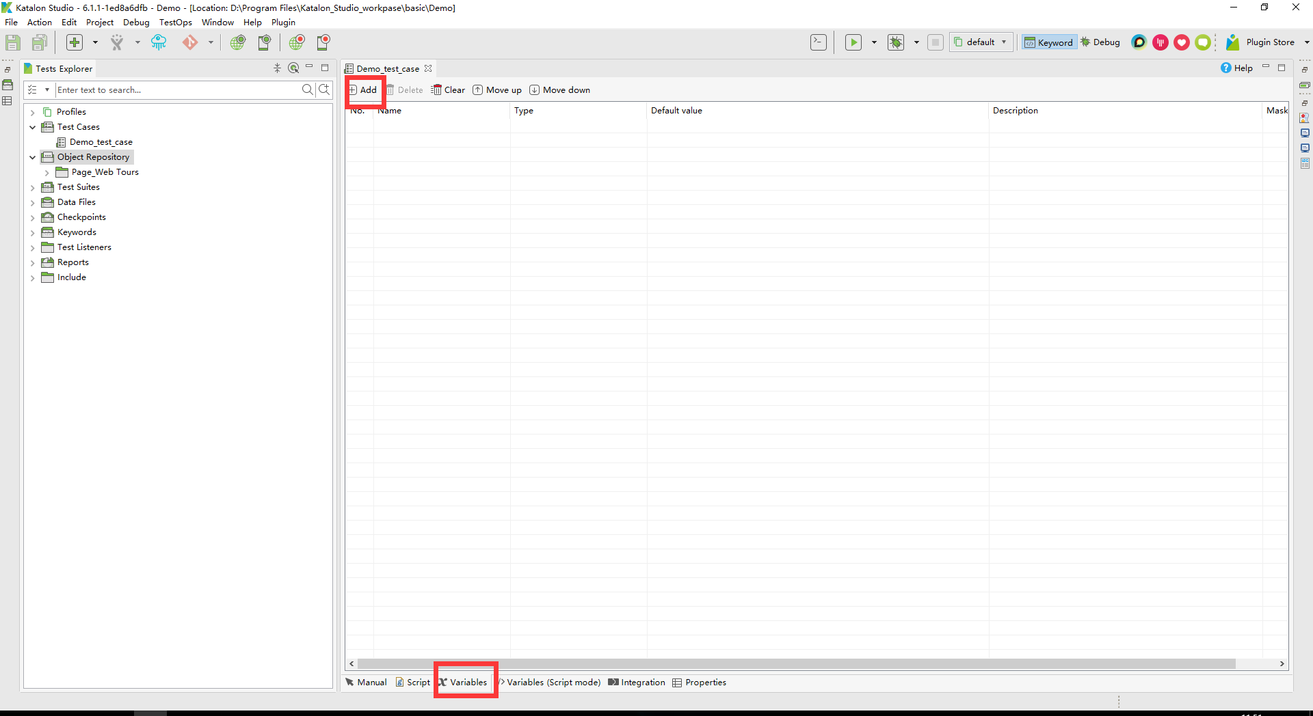Screen dimensions: 1313x716
Task: Open the search filter dropdown in Tests Explorer
Action: point(47,89)
